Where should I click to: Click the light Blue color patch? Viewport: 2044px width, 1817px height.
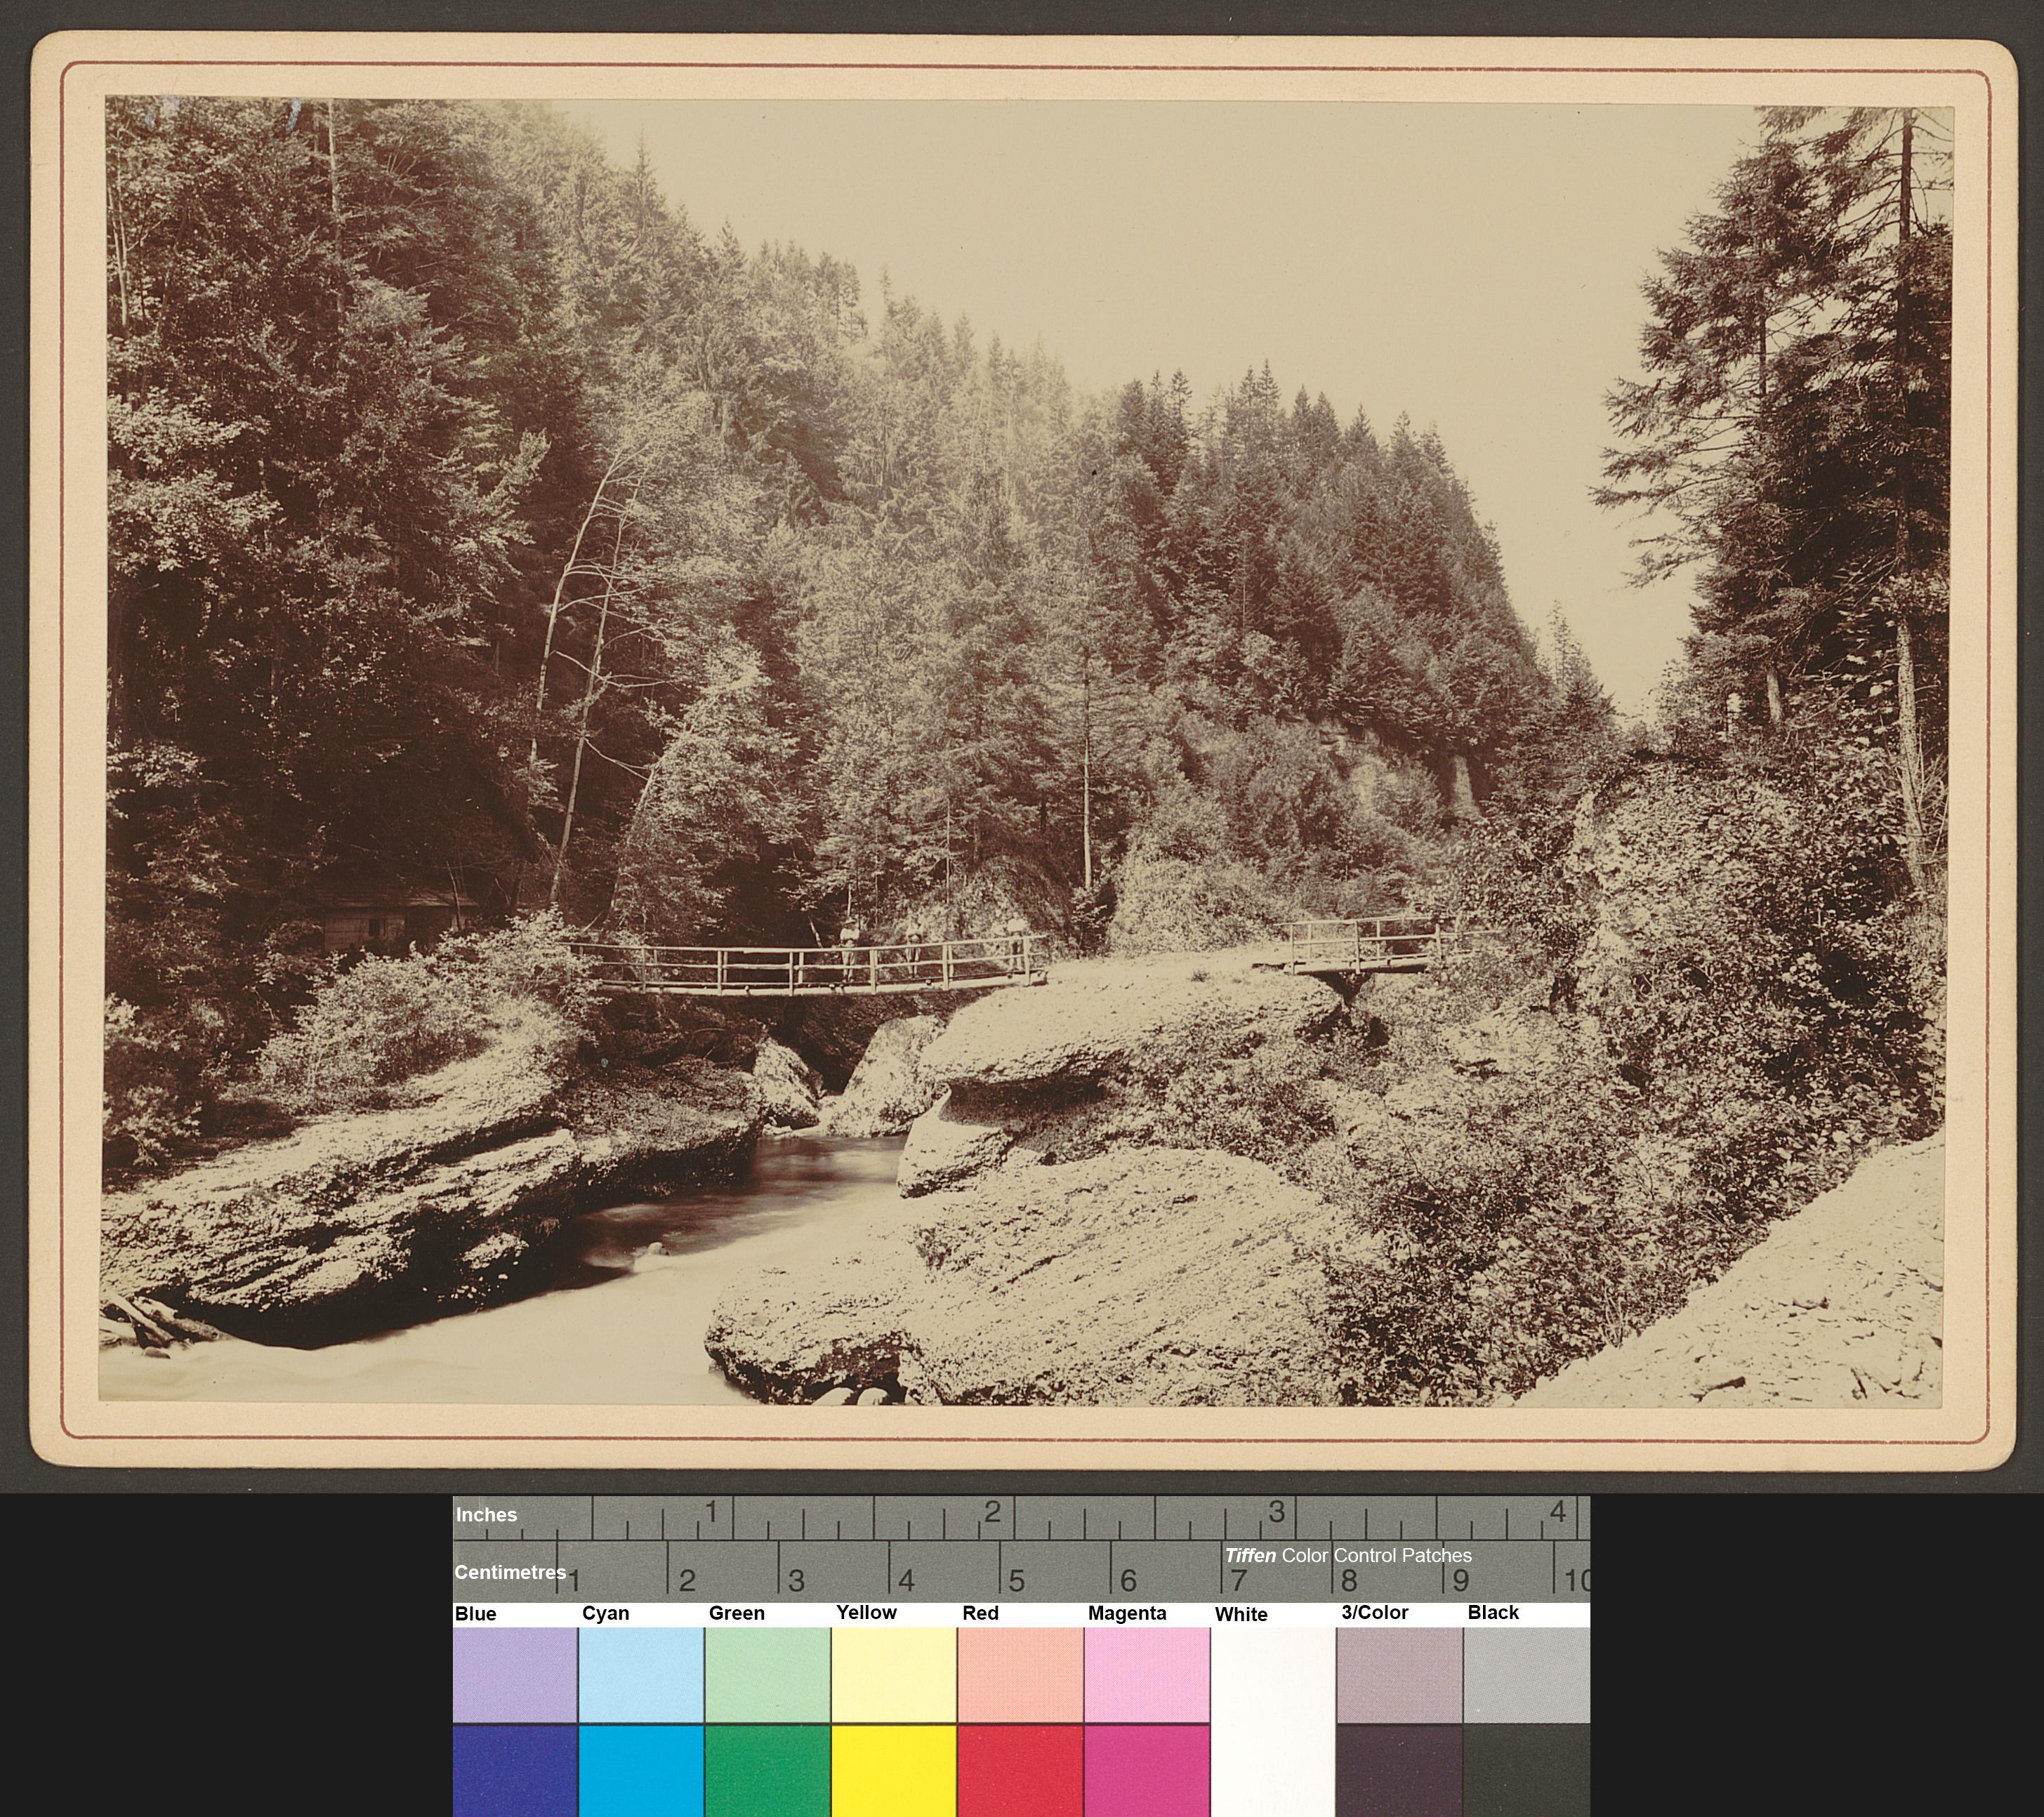point(514,1674)
